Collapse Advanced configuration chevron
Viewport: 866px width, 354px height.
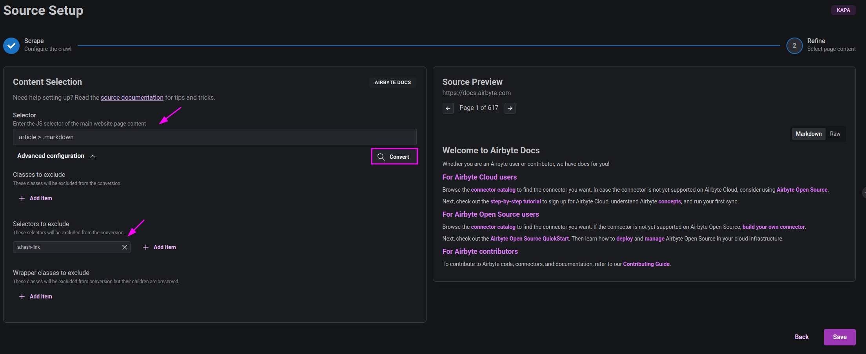coord(93,156)
